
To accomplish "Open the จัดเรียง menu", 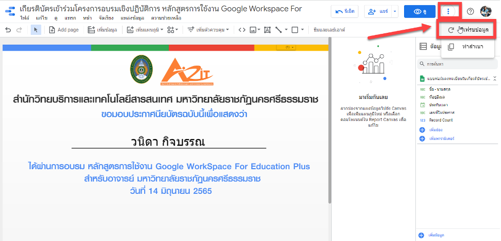I will pyautogui.click(x=107, y=18).
